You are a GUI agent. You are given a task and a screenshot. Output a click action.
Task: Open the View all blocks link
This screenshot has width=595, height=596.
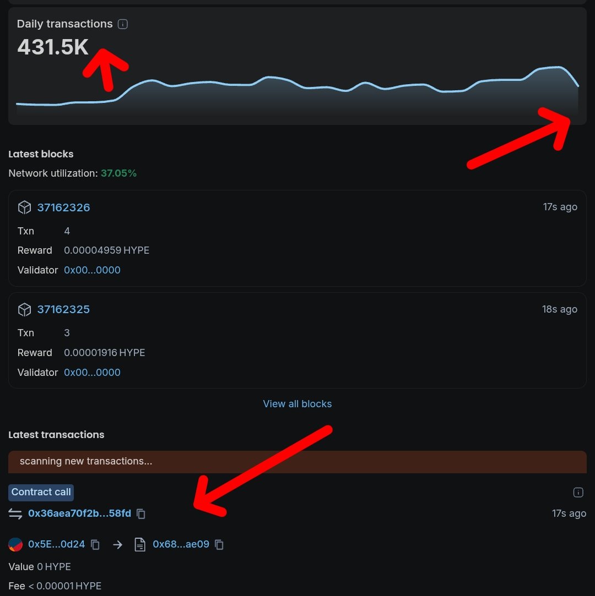(297, 404)
